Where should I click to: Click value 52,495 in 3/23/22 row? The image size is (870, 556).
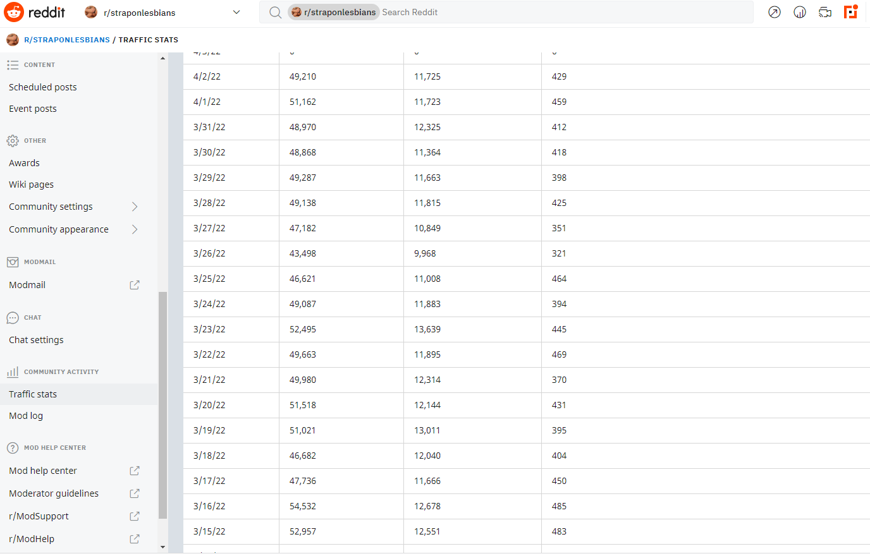(303, 329)
